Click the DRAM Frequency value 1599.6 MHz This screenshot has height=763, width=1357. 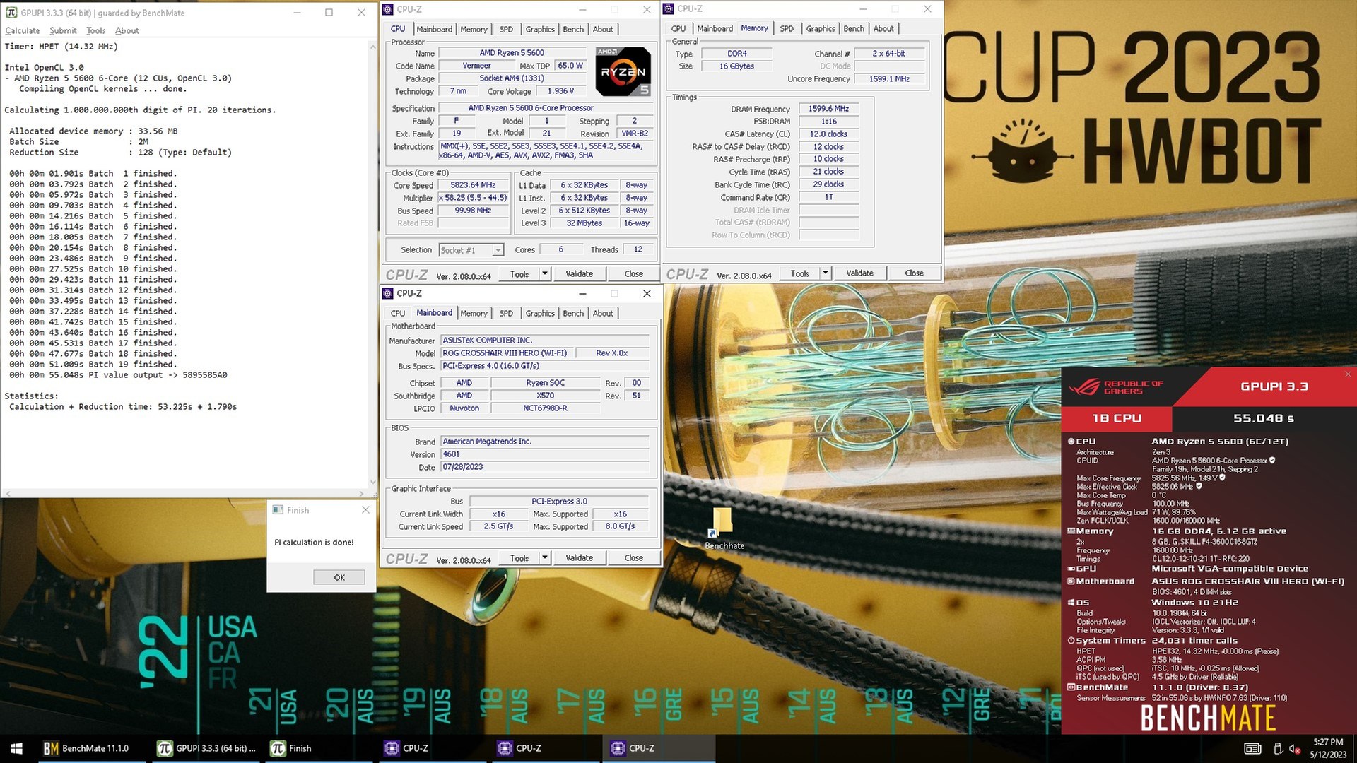click(828, 109)
